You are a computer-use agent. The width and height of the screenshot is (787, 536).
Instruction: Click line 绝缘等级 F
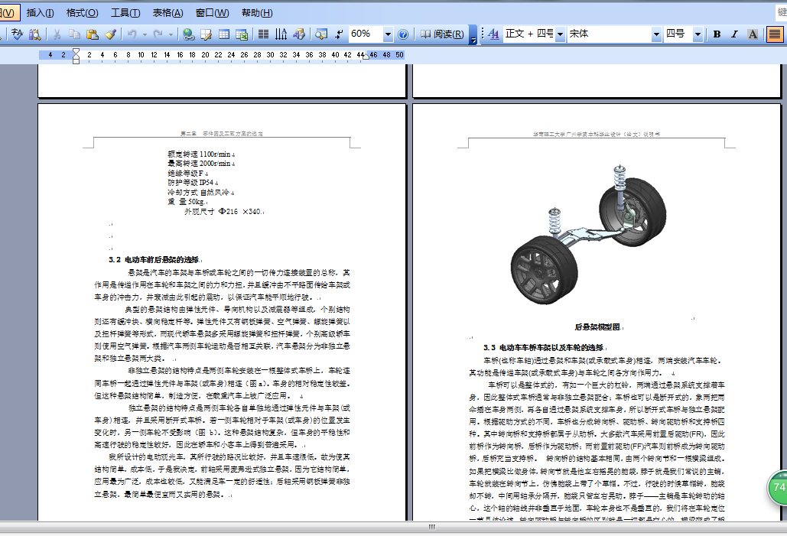(x=186, y=173)
